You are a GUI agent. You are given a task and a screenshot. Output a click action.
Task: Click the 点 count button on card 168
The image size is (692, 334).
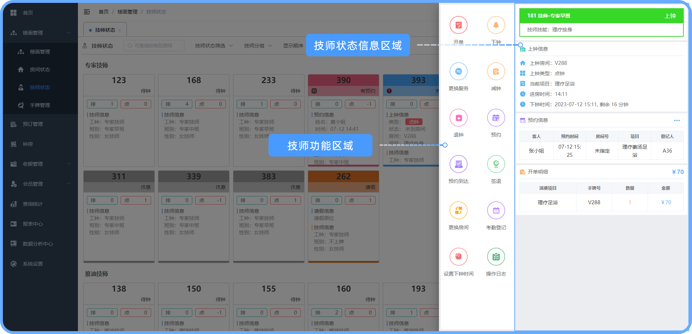pyautogui.click(x=211, y=104)
